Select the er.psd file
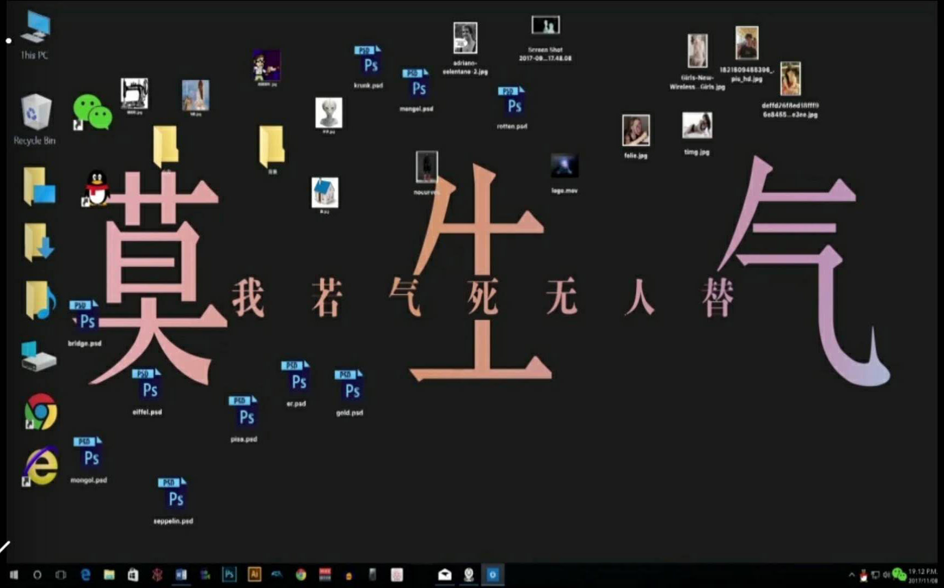The image size is (944, 588). [x=296, y=384]
